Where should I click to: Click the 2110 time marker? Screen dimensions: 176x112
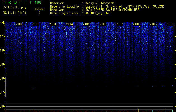pos(170,24)
